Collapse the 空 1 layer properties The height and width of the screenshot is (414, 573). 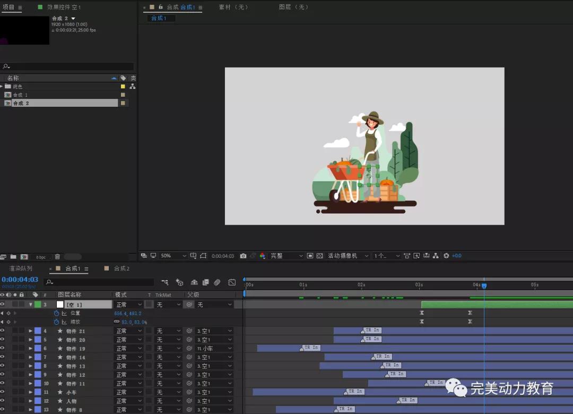click(31, 305)
